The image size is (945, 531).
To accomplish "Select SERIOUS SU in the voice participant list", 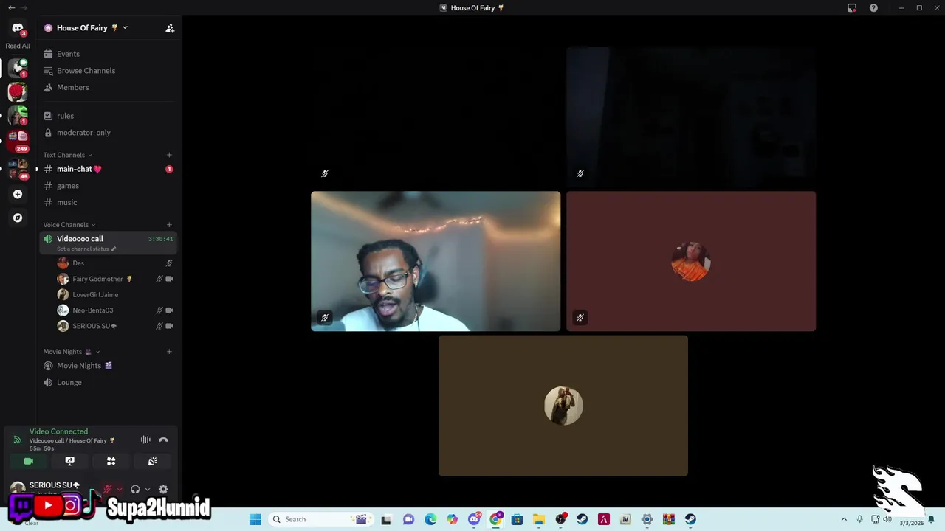I will [115, 326].
